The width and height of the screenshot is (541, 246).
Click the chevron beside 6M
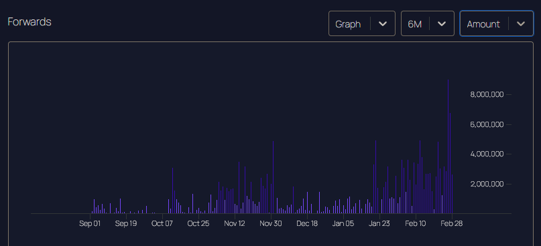click(442, 24)
